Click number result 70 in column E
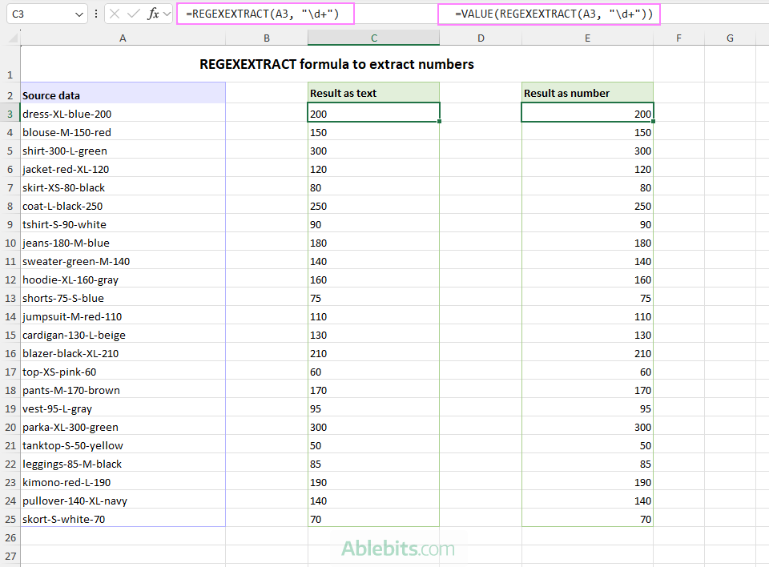Viewport: 769px width, 567px height. tap(587, 519)
